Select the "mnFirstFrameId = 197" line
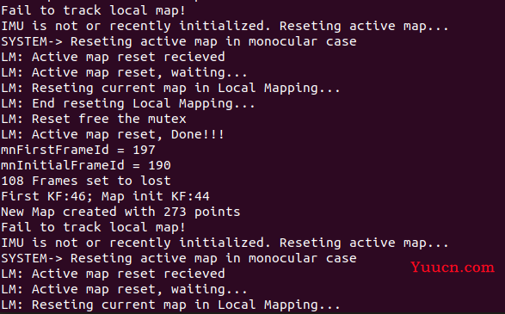The height and width of the screenshot is (314, 505). (78, 150)
